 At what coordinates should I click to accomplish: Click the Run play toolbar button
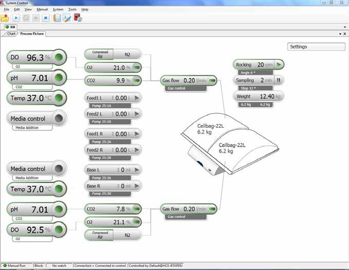click(16, 18)
